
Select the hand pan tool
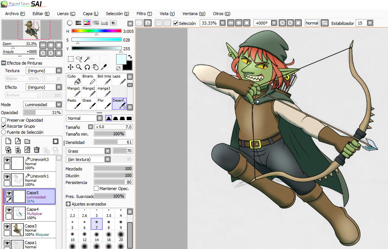96,67
